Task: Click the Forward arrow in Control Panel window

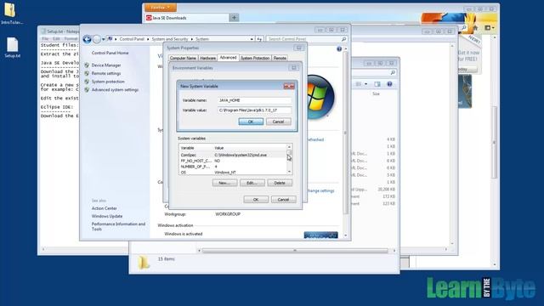Action: point(97,39)
